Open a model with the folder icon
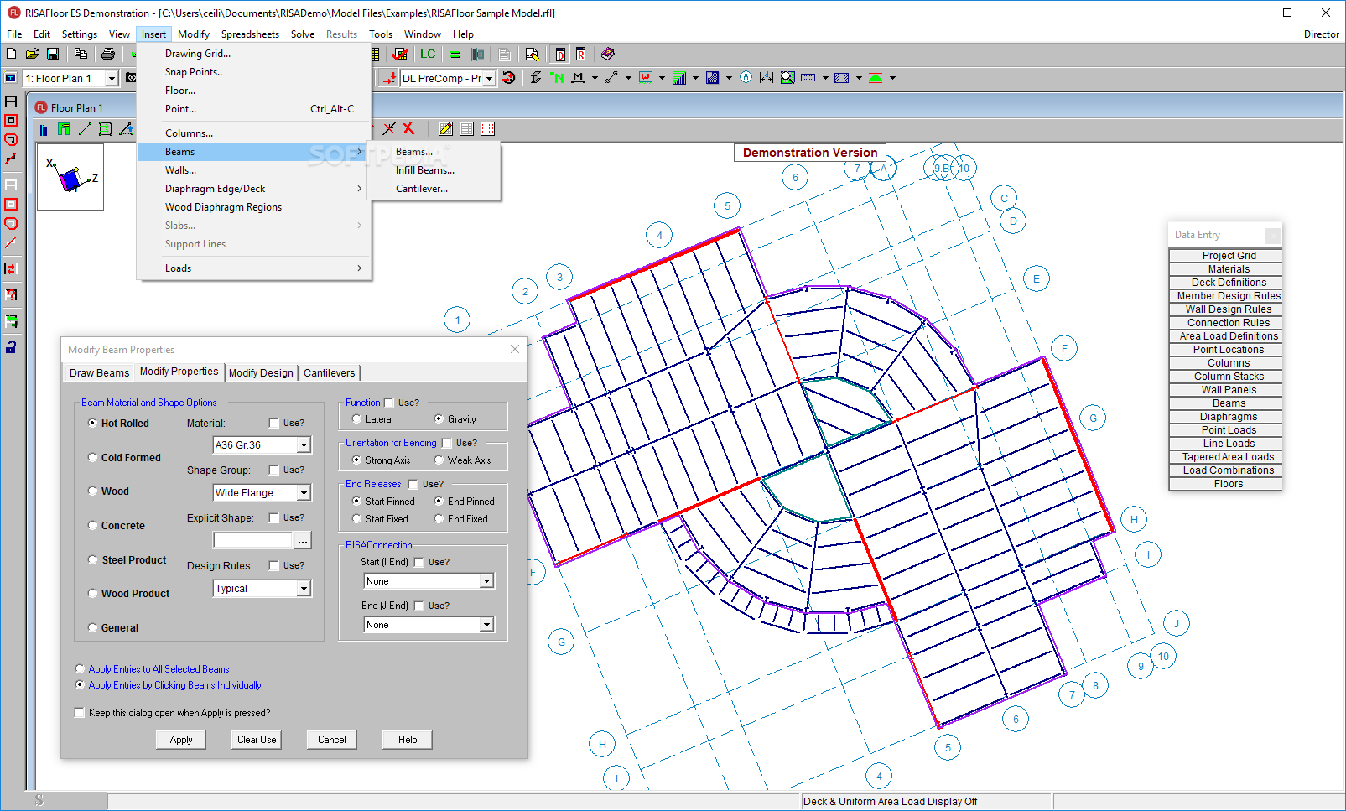 click(x=32, y=54)
